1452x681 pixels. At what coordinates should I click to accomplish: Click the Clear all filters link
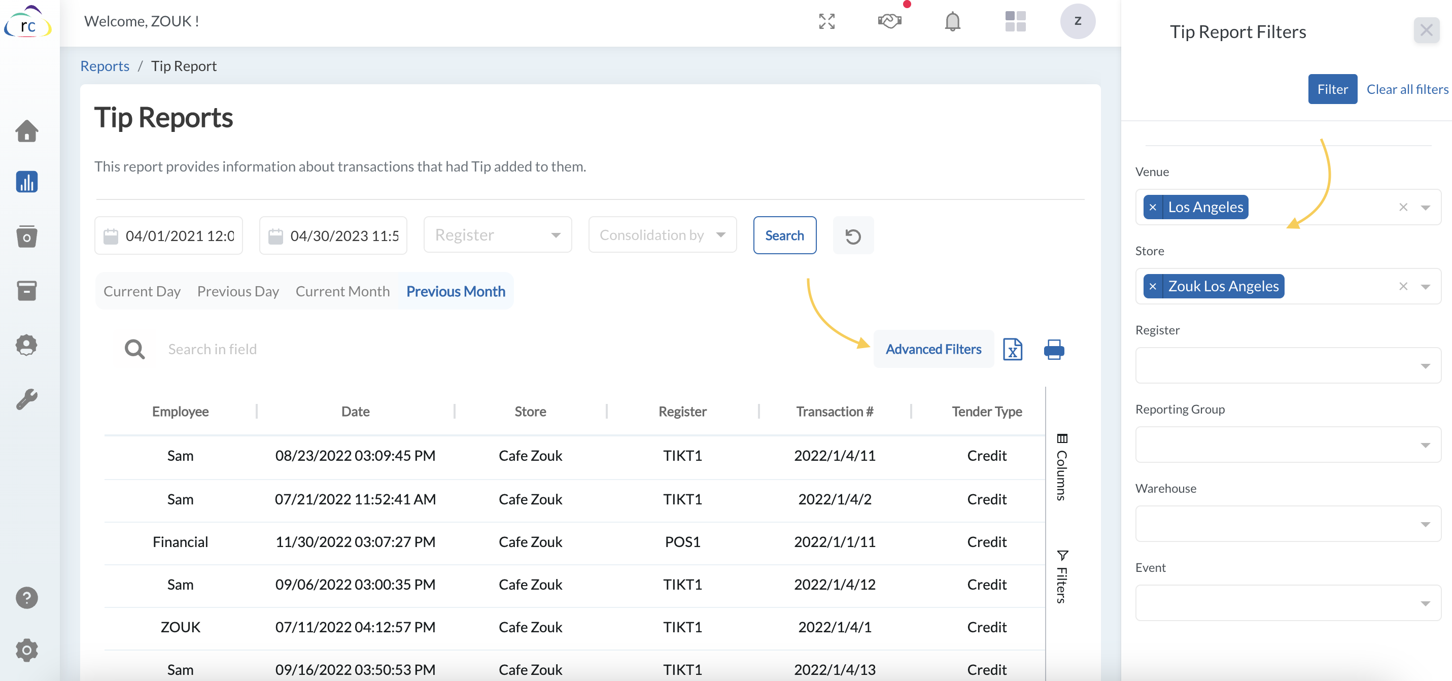point(1407,89)
